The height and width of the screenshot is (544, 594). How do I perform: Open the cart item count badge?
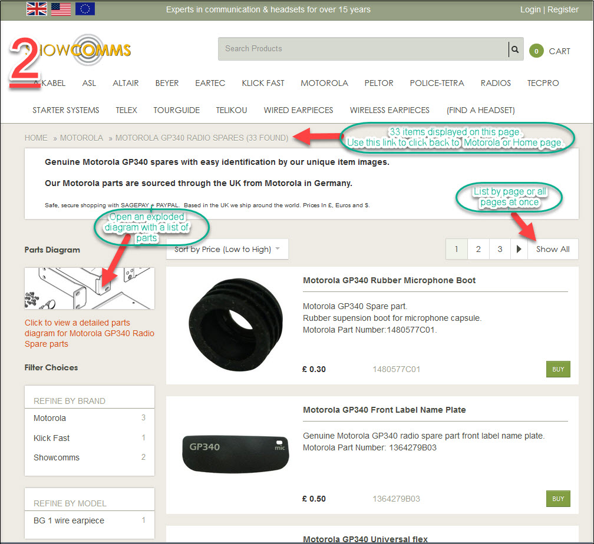coord(536,51)
